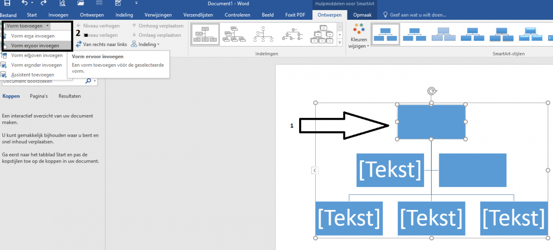
Task: Choose 'Vorm erna invoegen' from the menu
Action: click(32, 36)
